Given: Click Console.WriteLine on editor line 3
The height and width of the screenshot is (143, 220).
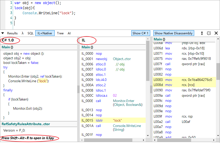Looking at the screenshot, I should [x=49, y=13].
